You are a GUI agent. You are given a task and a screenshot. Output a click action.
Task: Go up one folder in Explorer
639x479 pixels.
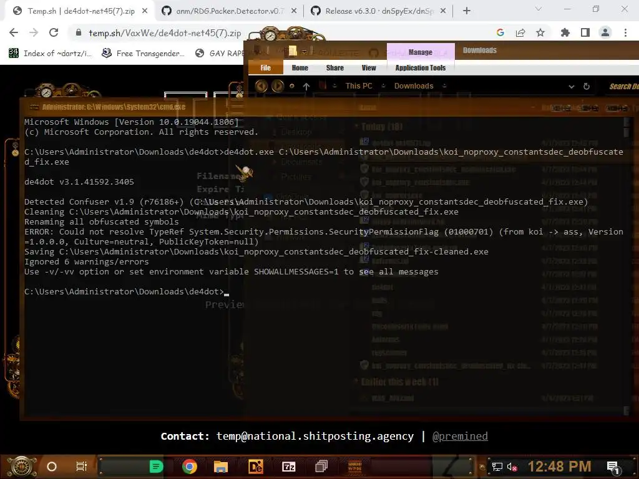point(306,86)
